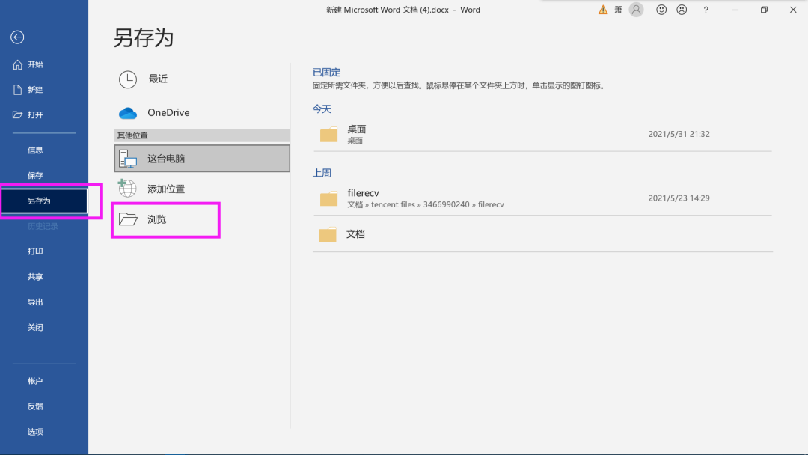Click the warning triangle icon in title bar

pyautogui.click(x=603, y=10)
